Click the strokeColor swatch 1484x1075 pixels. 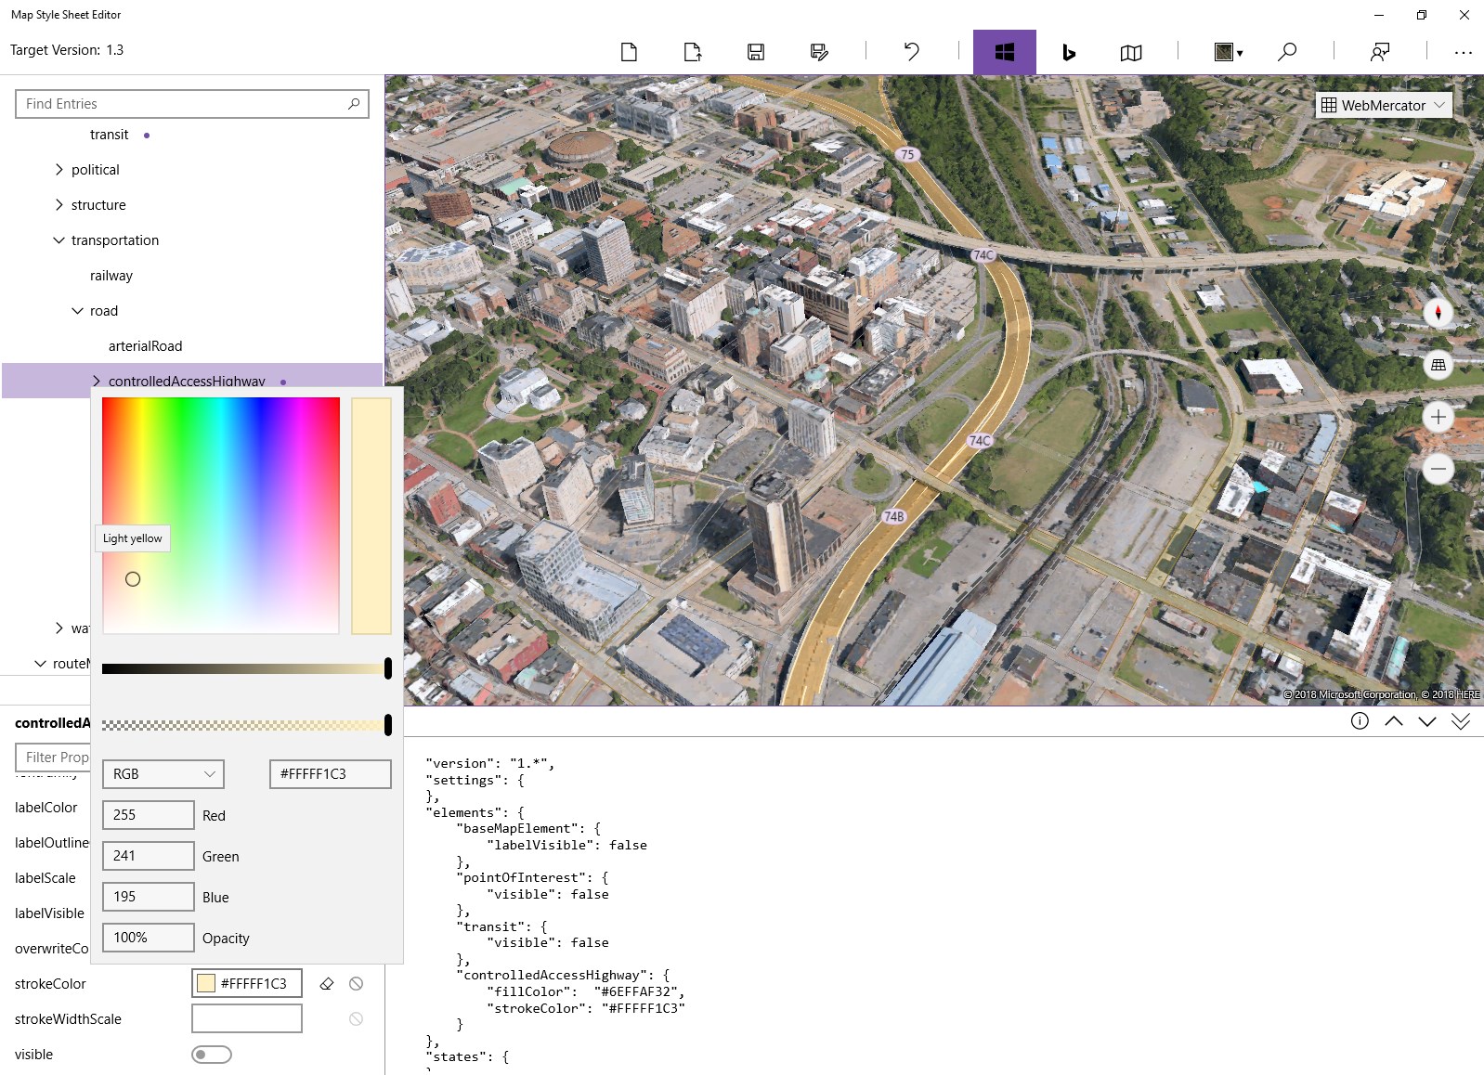pyautogui.click(x=206, y=984)
